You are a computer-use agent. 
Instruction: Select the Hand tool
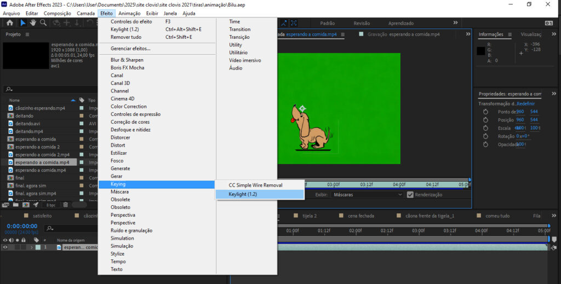(33, 23)
